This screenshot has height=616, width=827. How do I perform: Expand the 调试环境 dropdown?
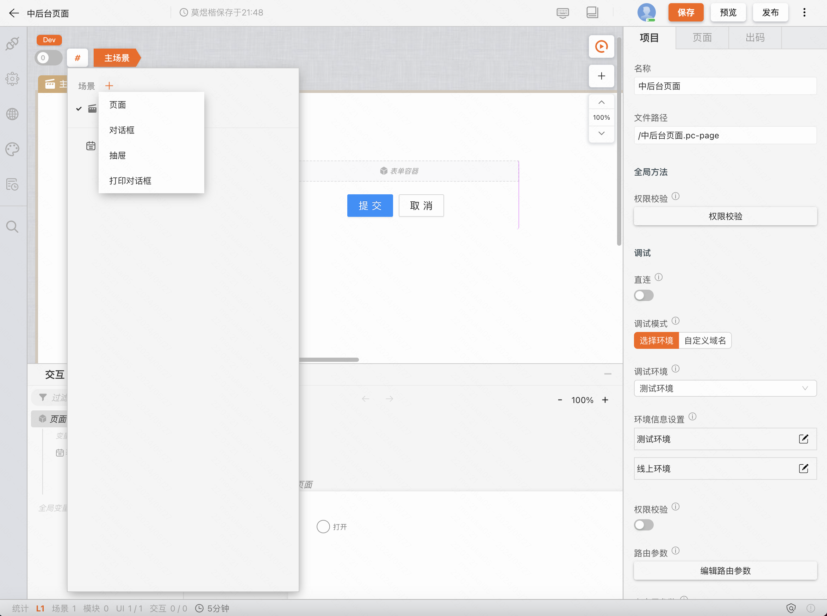[725, 388]
